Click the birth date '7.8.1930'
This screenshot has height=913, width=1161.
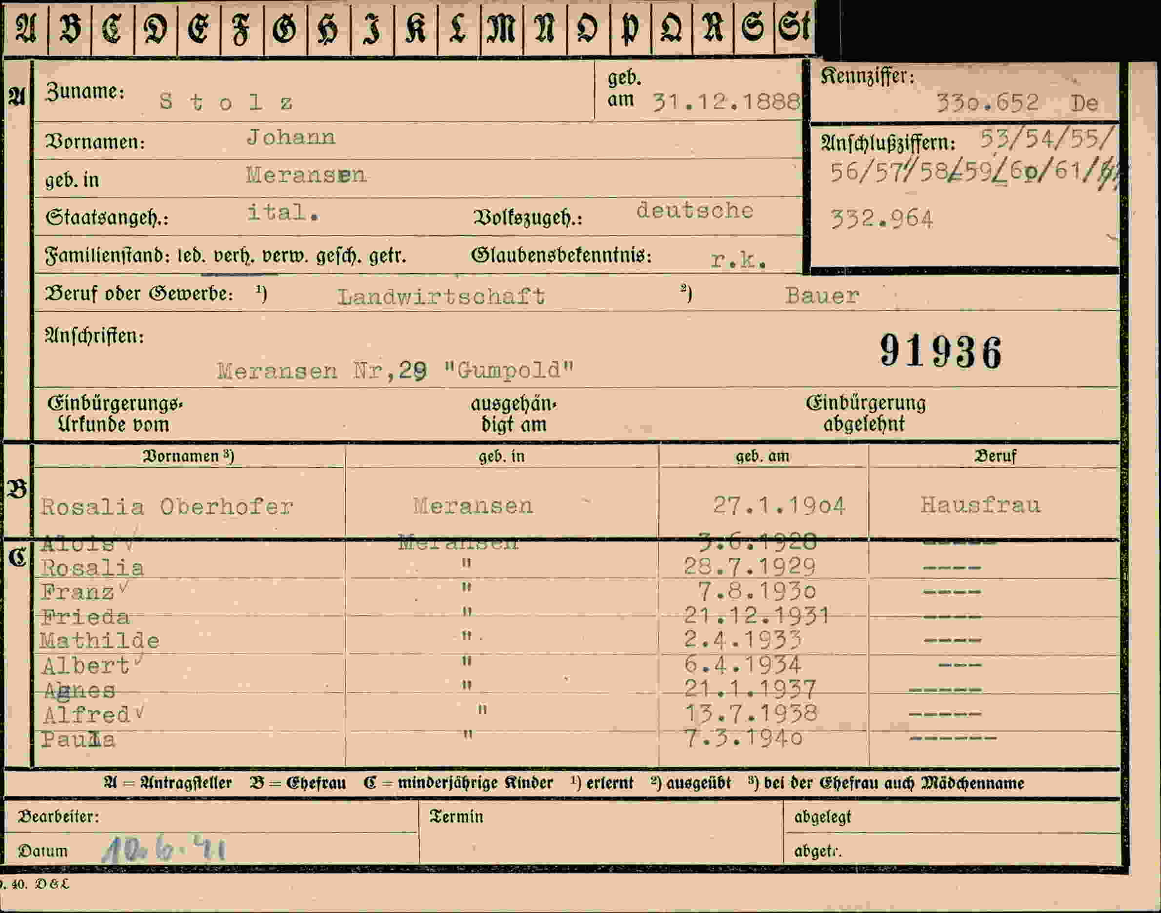click(757, 591)
